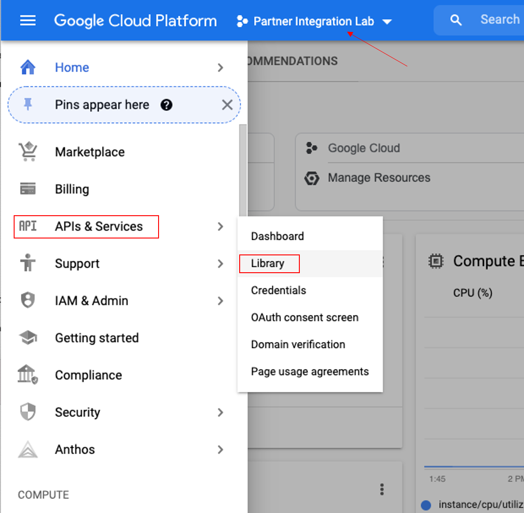Click the Compliance building icon
This screenshot has height=513, width=524.
[x=28, y=375]
